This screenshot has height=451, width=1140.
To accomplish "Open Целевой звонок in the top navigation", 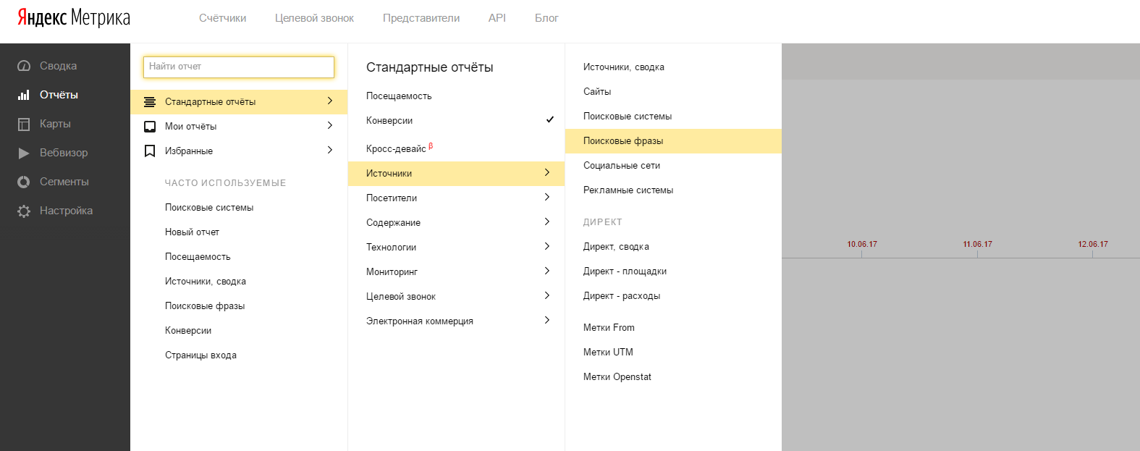I will (314, 18).
